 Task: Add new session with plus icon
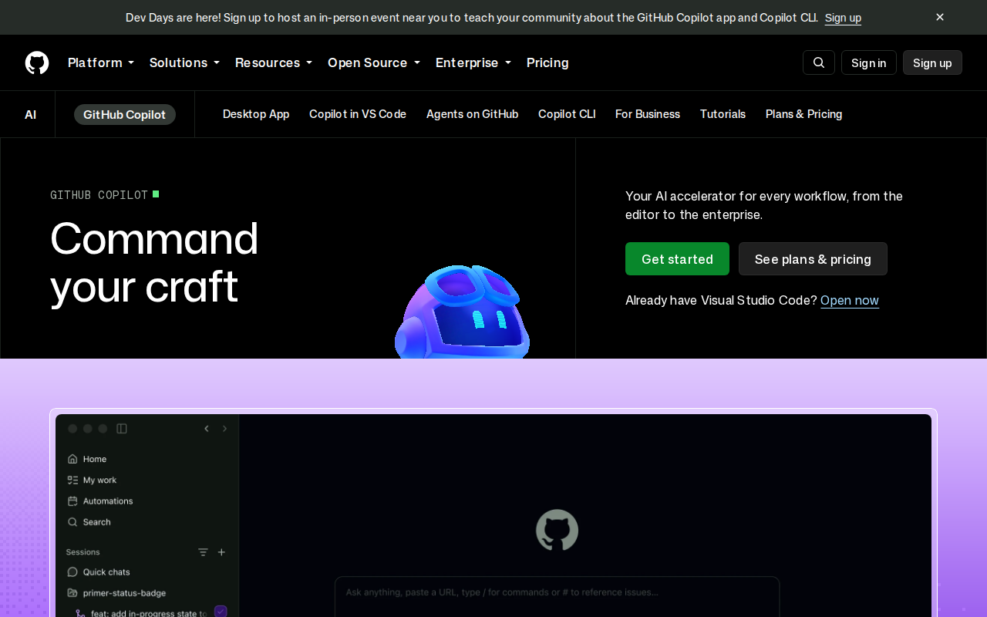coord(221,552)
